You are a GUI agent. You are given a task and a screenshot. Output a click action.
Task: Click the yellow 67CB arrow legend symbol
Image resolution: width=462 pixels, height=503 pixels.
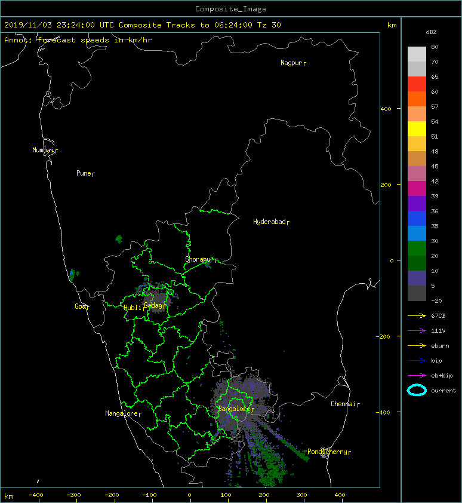point(417,316)
